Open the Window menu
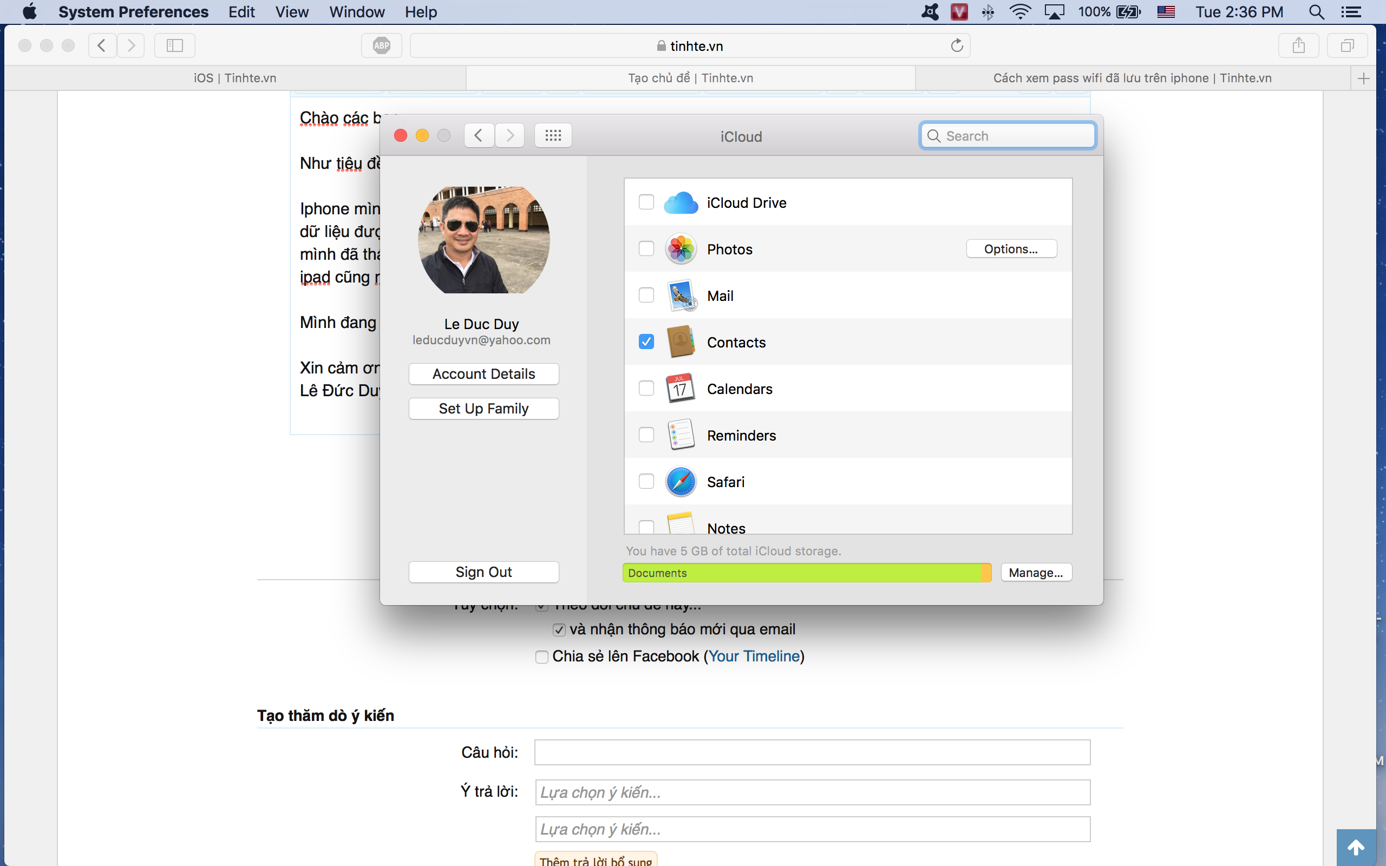1386x866 pixels. coord(357,12)
